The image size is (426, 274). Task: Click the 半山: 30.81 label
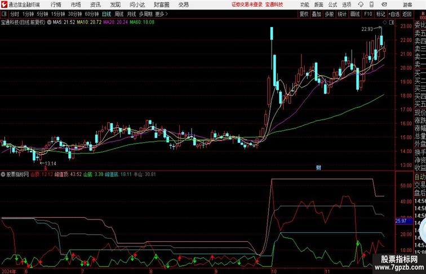pyautogui.click(x=144, y=174)
